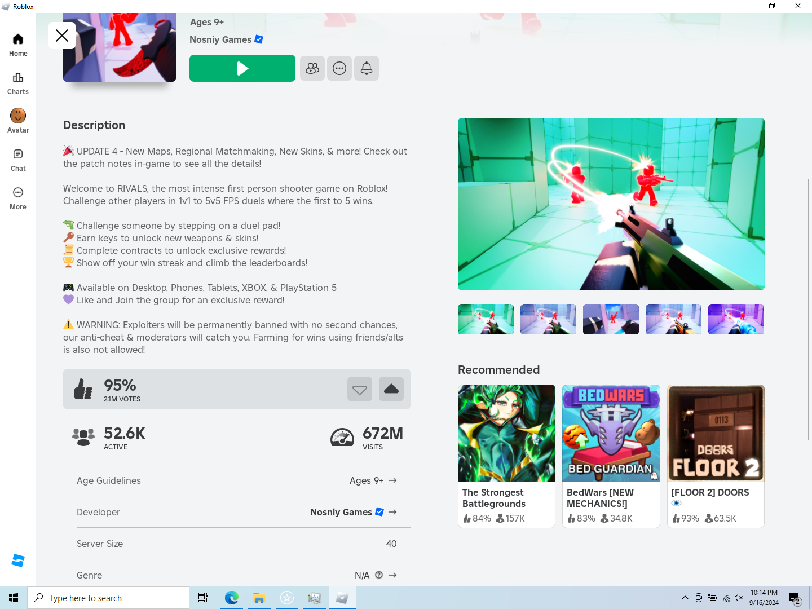
Task: Click the Genre help question icon
Action: pyautogui.click(x=379, y=575)
